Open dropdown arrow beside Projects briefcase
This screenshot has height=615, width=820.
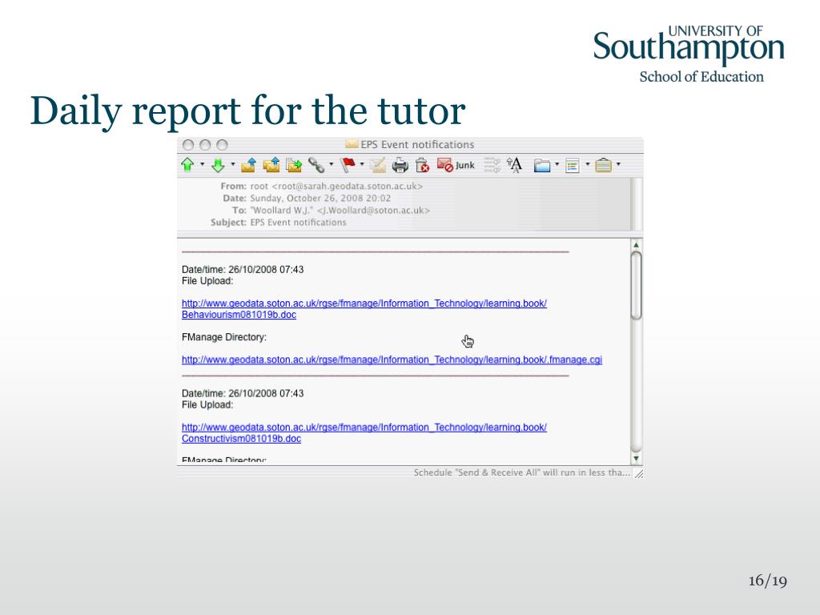(618, 164)
